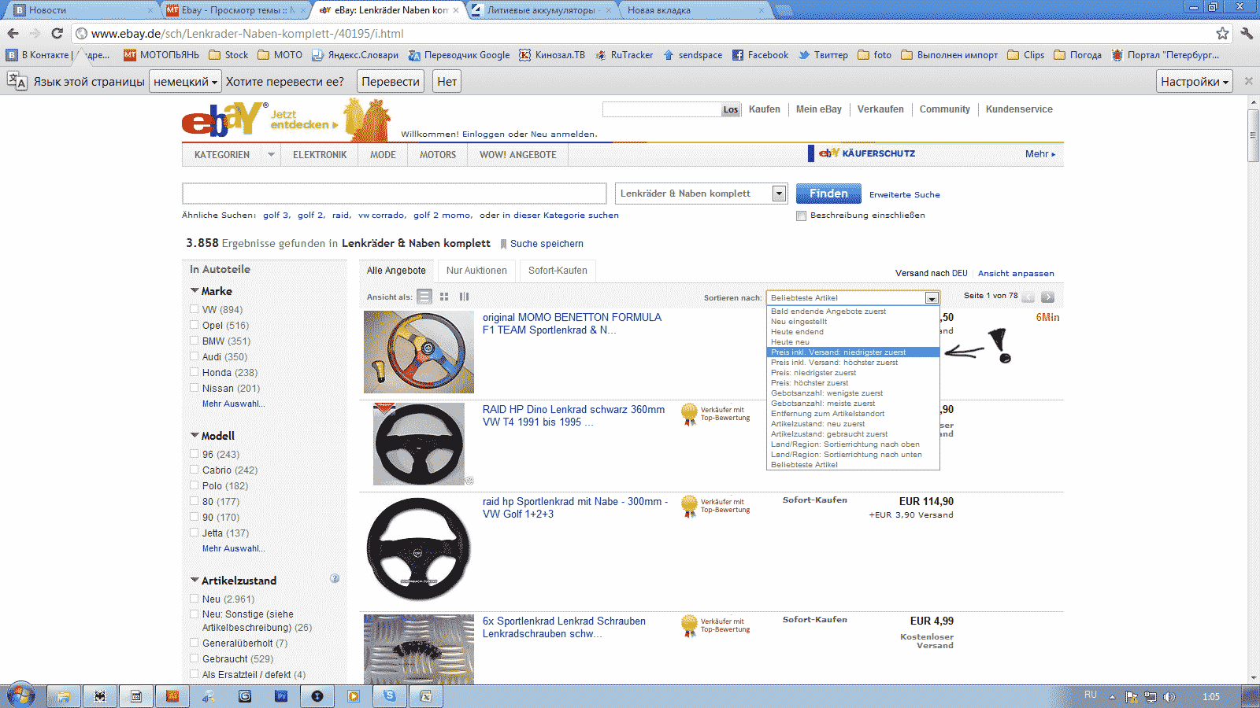The width and height of the screenshot is (1260, 708).
Task: Open the 'Erweiterte Suche' link
Action: (904, 194)
